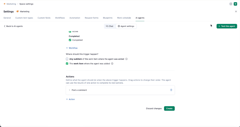Select the AI agents tab

pyautogui.click(x=140, y=18)
